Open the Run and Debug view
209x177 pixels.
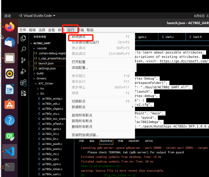coord(23,71)
